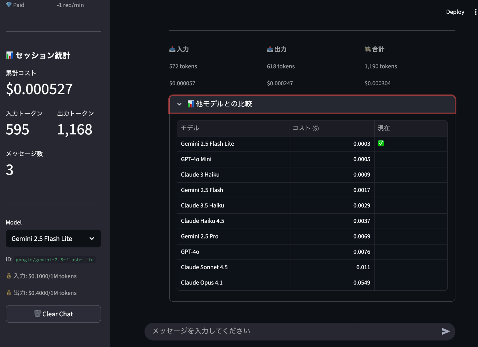
Task: Click the money icon next to 合計 heading
Action: (x=368, y=49)
